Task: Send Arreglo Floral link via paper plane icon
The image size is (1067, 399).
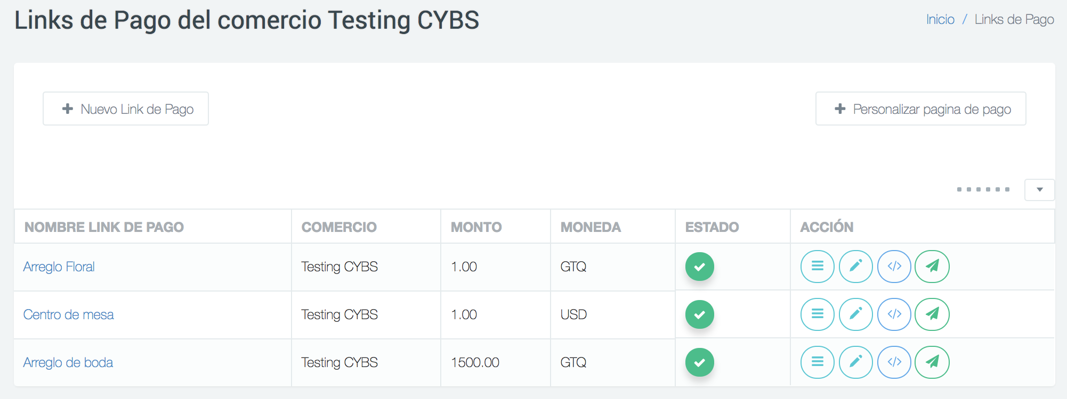Action: pyautogui.click(x=932, y=267)
